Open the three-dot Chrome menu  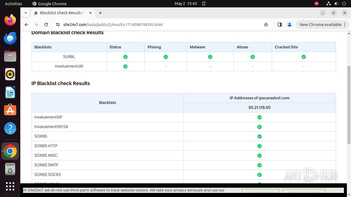(345, 25)
